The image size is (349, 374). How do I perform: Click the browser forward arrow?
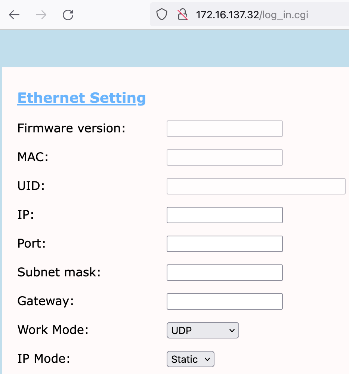(41, 15)
